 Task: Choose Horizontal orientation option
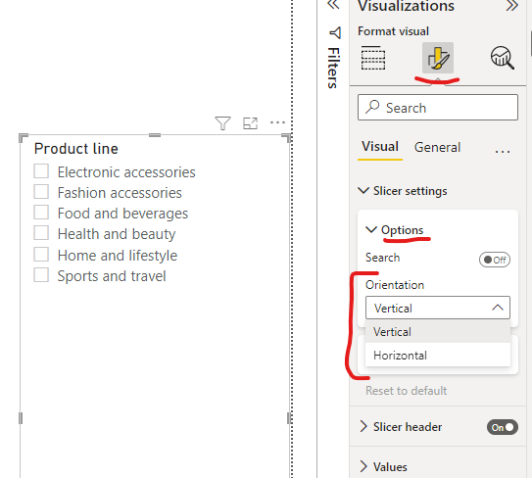tap(438, 356)
